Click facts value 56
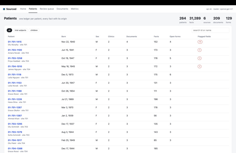Viewport: 236px width, 153px height. pyautogui.click(x=155, y=116)
